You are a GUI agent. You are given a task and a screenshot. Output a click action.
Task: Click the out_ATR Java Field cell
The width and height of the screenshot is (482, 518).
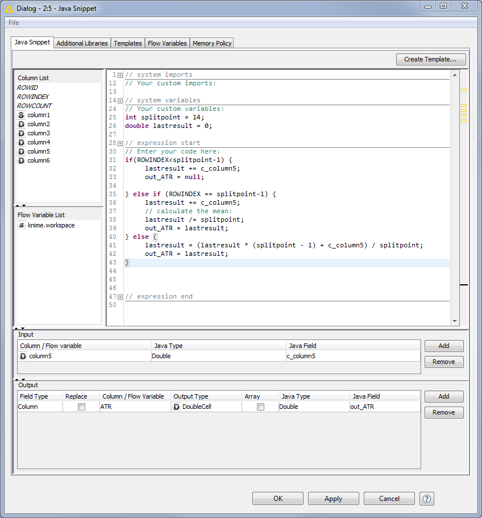tap(385, 407)
